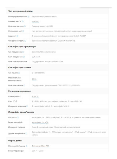The height and width of the screenshot is (159, 117).
Task: Follow the LGA 1150 socket link
Action: 36,57
